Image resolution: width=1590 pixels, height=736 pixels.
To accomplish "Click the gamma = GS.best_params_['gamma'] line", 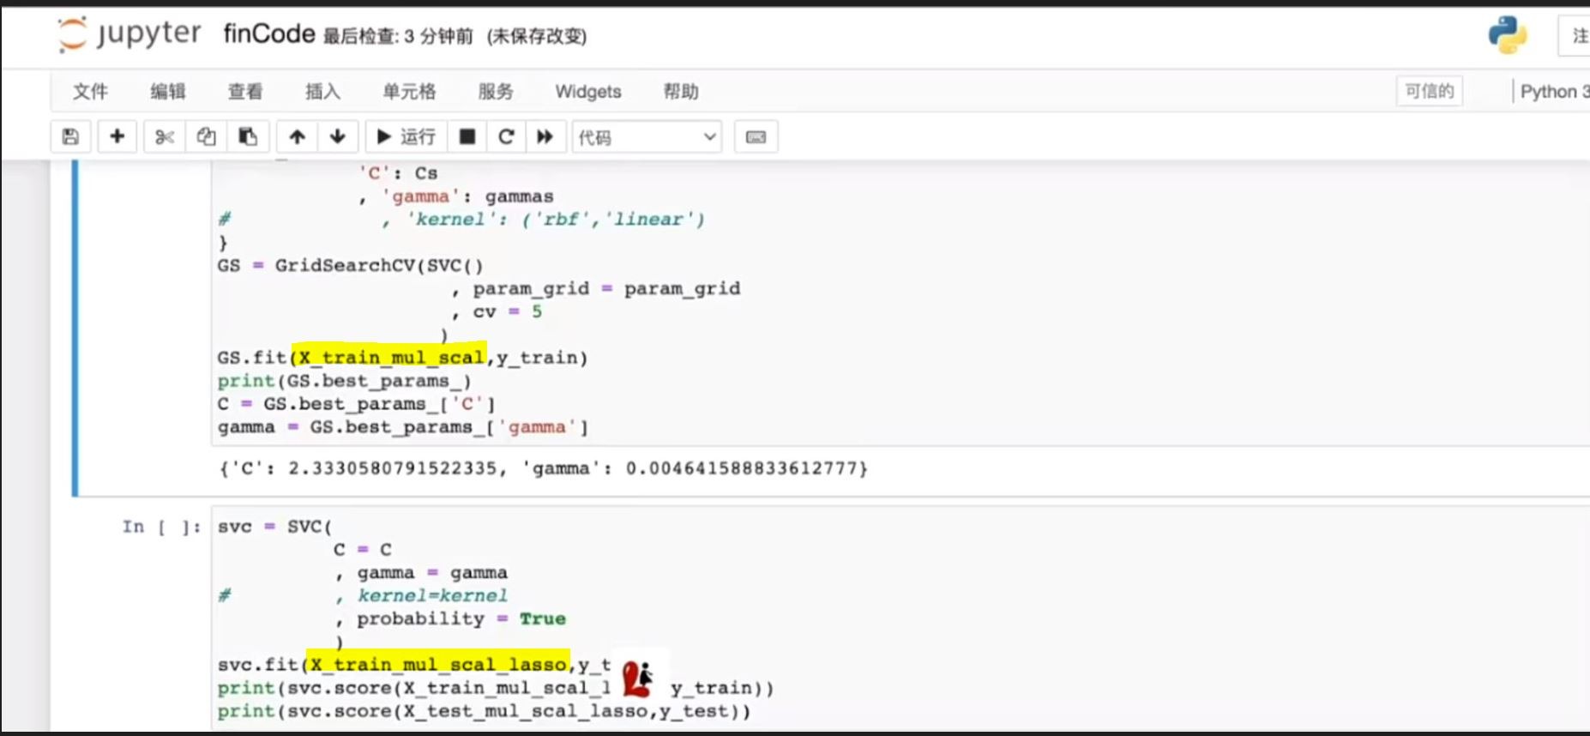I will click(x=403, y=427).
